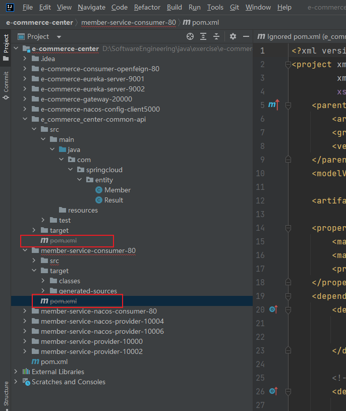Viewport: 346px width, 411px height.
Task: Select the resources folder
Action: point(78,210)
